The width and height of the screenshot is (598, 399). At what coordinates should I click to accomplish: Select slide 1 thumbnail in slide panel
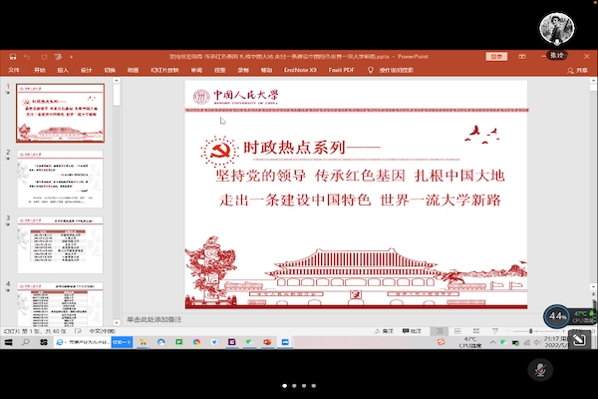point(60,113)
